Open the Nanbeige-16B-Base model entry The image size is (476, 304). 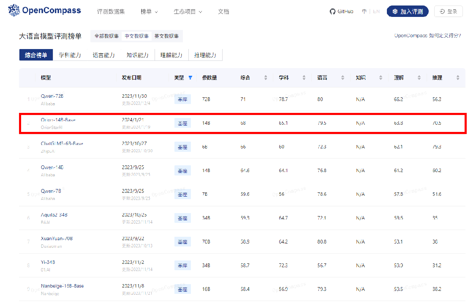62,286
